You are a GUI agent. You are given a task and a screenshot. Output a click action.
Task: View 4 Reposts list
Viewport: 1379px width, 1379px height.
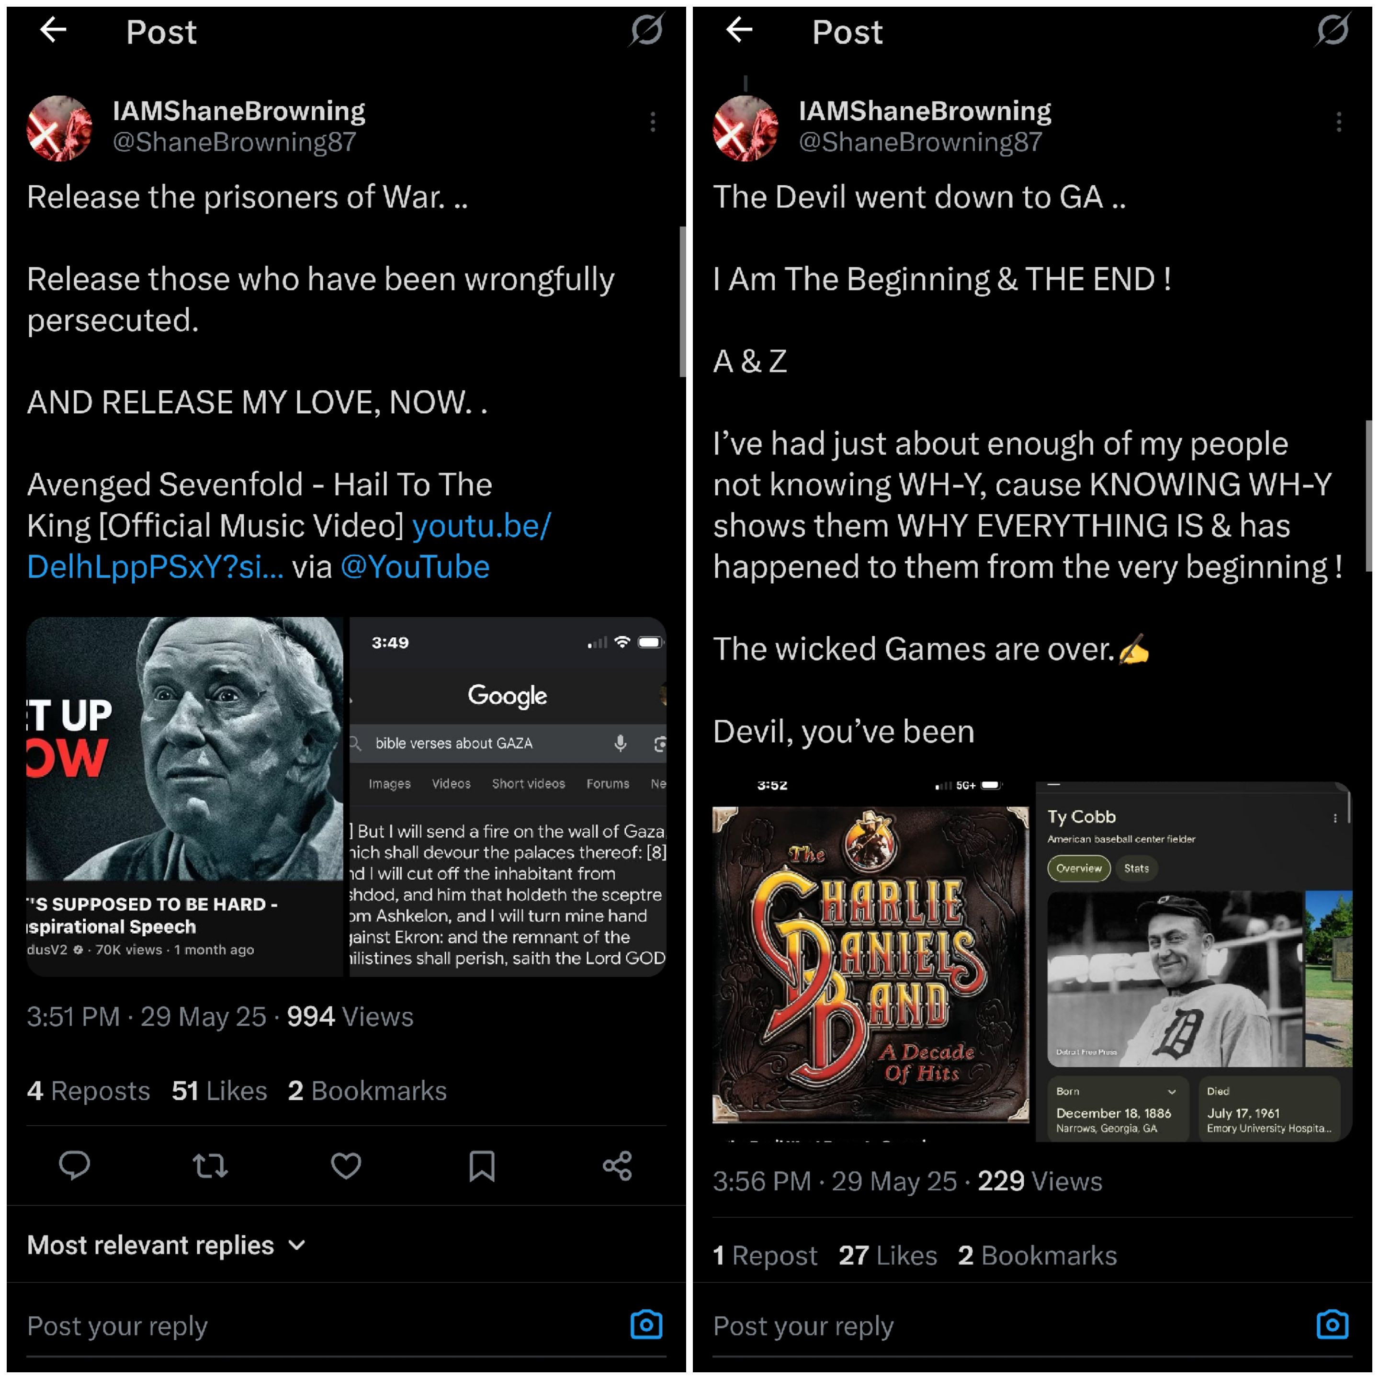pyautogui.click(x=89, y=1091)
